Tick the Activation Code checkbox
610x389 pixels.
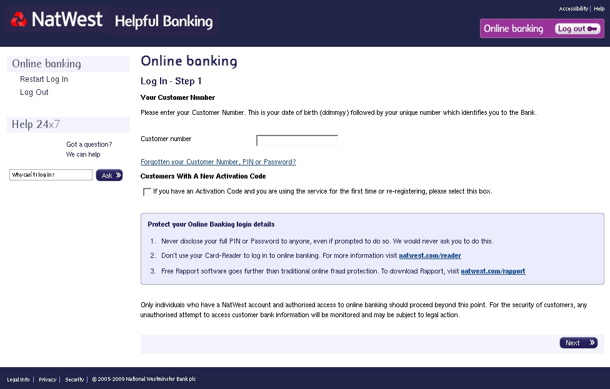coord(147,192)
